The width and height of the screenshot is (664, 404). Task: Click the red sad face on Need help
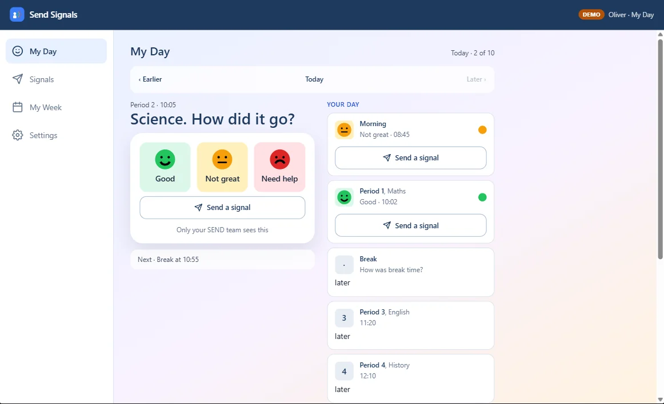pos(279,159)
